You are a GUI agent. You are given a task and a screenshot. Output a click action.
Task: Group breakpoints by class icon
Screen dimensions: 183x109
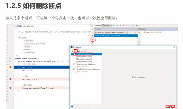[x=85, y=51]
